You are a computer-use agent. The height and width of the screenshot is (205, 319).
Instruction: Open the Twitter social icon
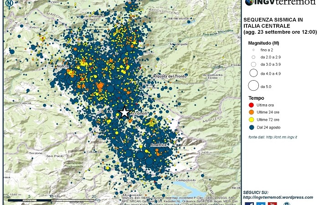pyautogui.click(x=261, y=203)
